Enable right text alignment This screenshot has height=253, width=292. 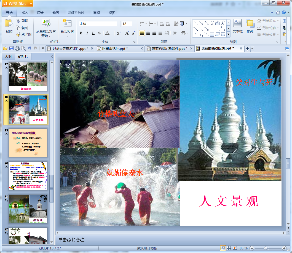pos(154,33)
